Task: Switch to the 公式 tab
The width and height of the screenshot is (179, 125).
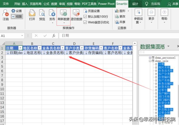Action: click(x=46, y=4)
